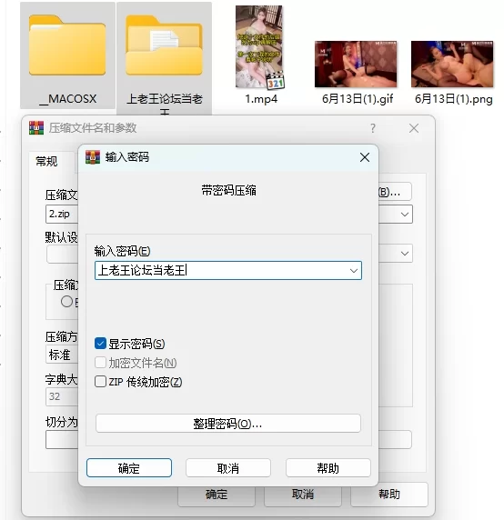Viewport: 504px width, 520px height.
Task: Click the file name label 6月13日(1).gif
Action: (x=358, y=99)
